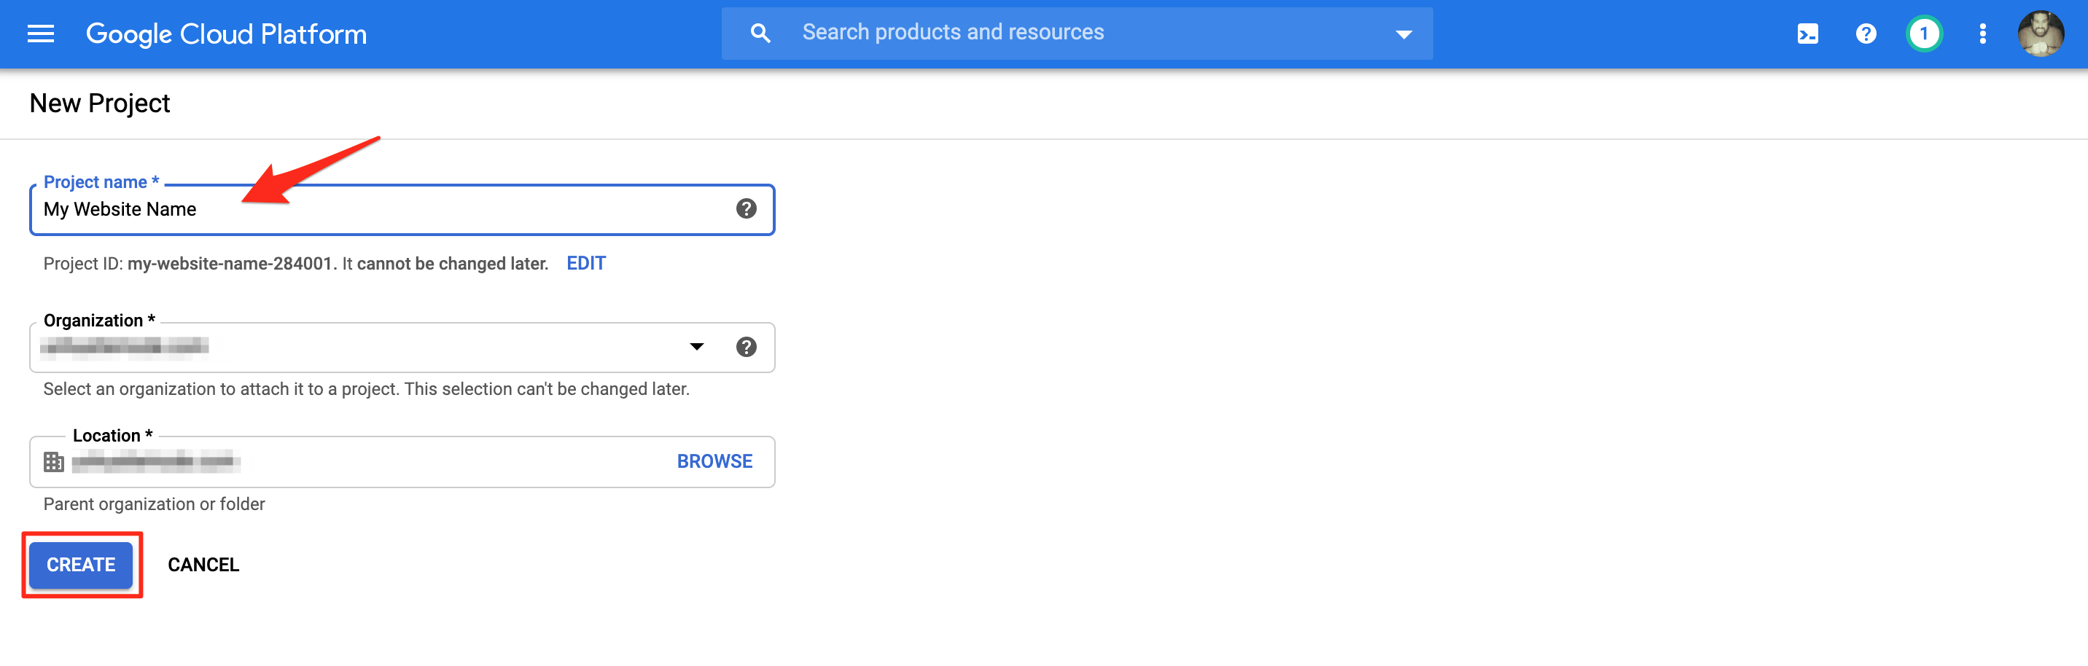Activate Cloud Shell terminal icon
Viewport: 2088px width, 666px height.
[x=1807, y=34]
